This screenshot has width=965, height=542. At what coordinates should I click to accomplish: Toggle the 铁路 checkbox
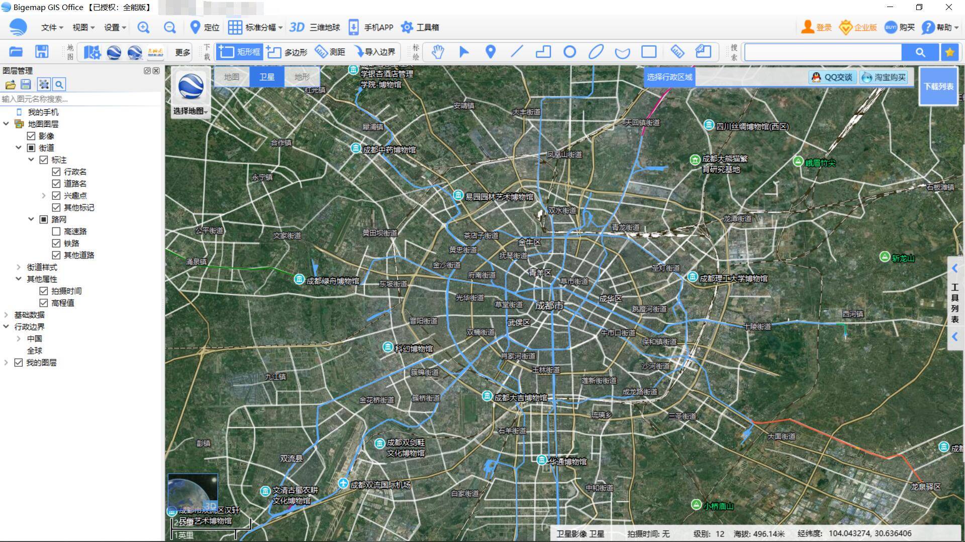pyautogui.click(x=56, y=243)
